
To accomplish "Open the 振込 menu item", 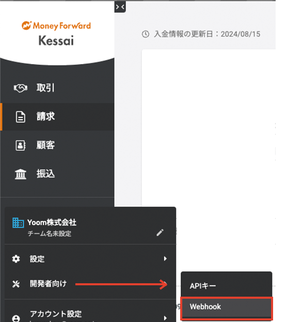I will [57, 174].
